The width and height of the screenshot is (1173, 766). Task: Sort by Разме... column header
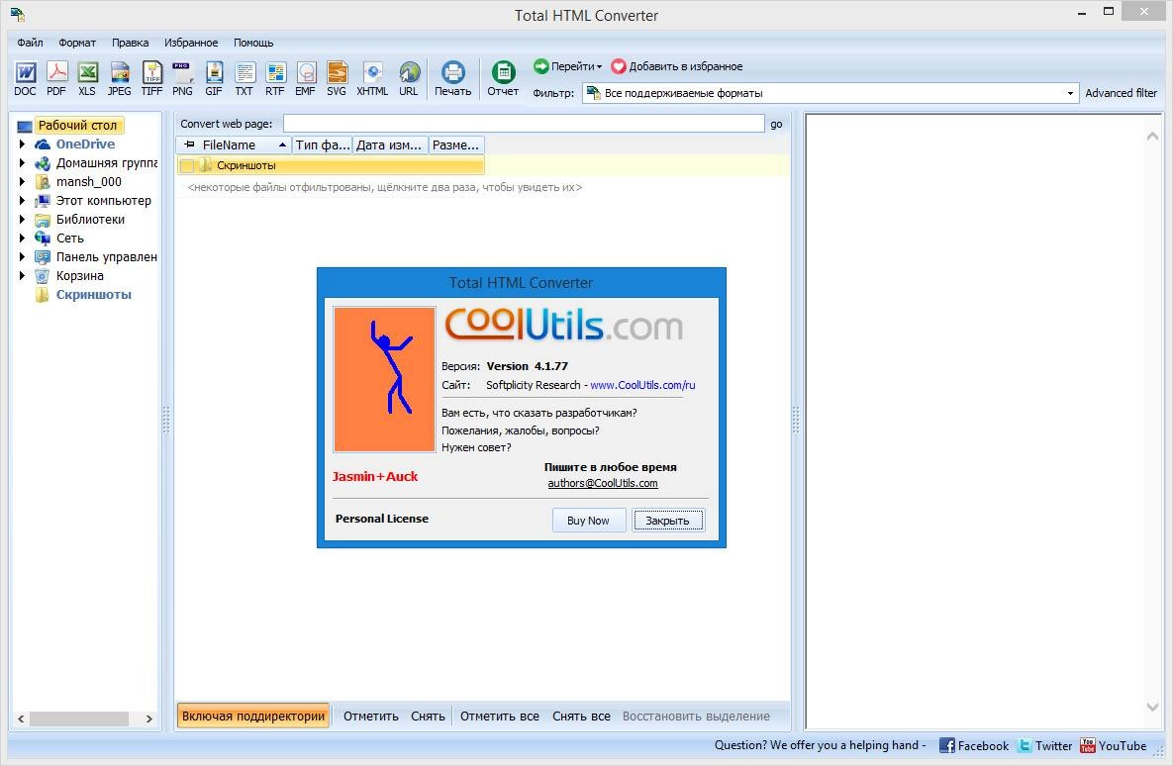(455, 145)
